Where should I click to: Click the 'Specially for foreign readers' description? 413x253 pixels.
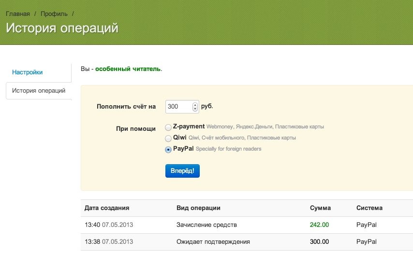click(228, 149)
